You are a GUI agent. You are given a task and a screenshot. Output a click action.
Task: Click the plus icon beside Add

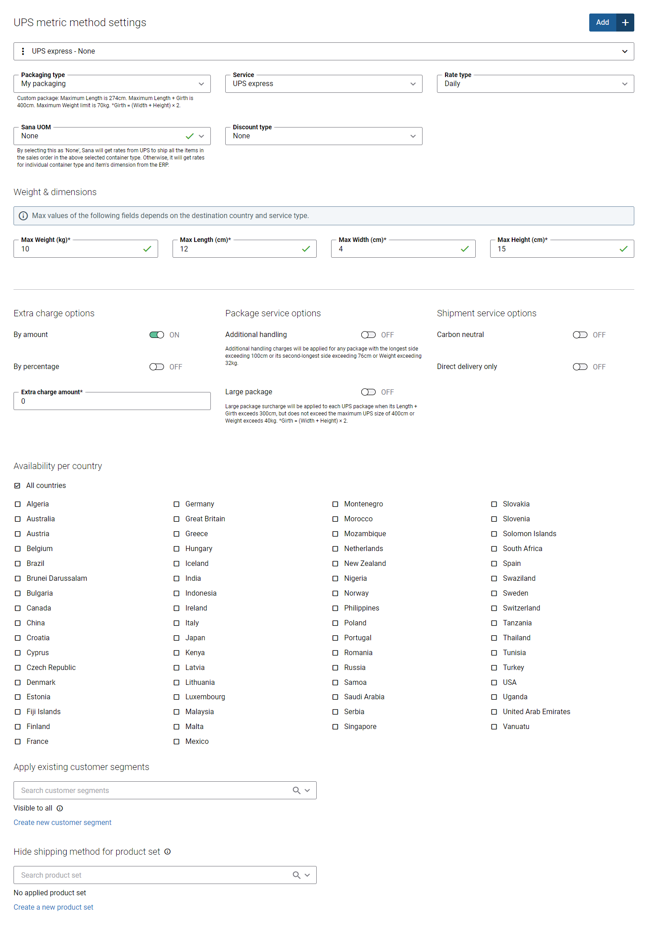[625, 23]
